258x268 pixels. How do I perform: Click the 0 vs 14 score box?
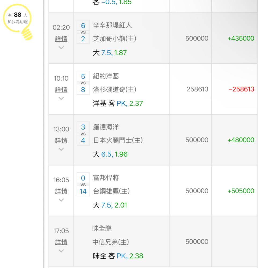tap(83, 185)
